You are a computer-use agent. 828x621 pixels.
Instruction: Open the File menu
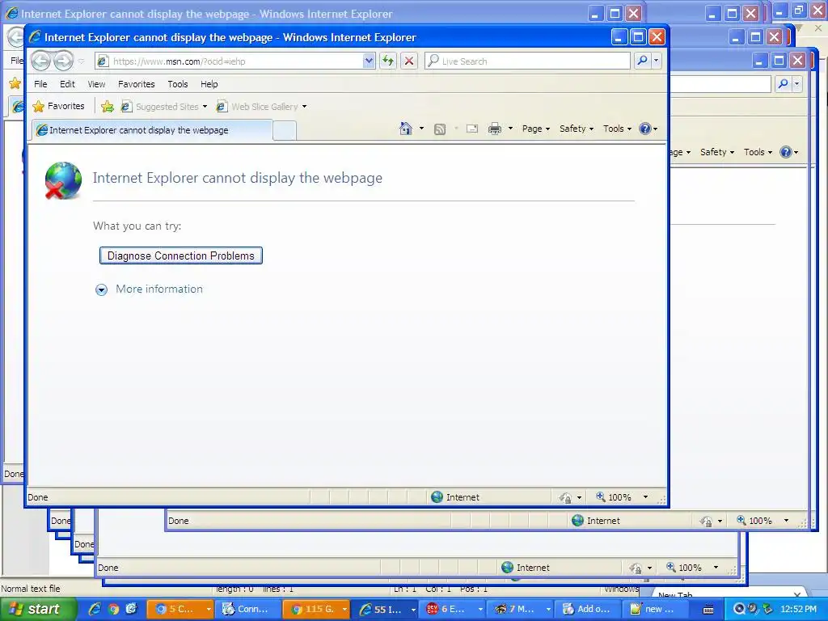pos(40,84)
